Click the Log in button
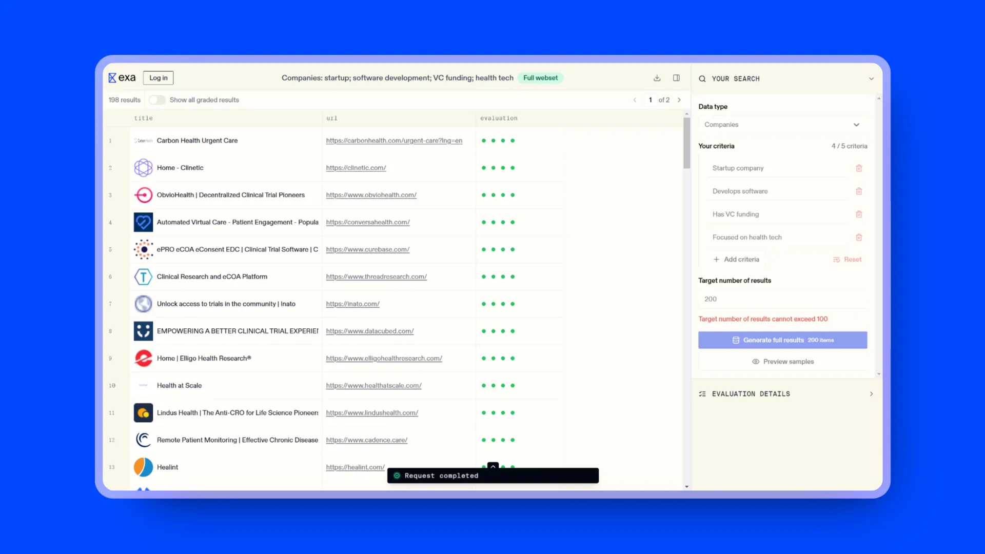Image resolution: width=985 pixels, height=554 pixels. pos(159,78)
